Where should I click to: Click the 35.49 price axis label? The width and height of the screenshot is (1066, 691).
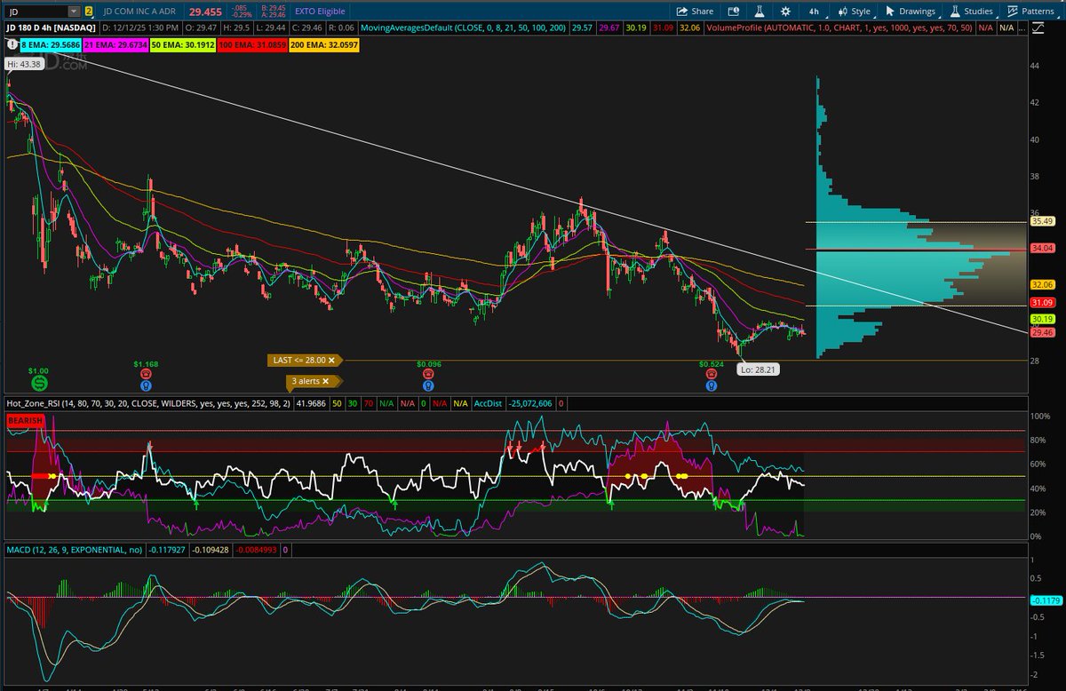click(x=1042, y=221)
